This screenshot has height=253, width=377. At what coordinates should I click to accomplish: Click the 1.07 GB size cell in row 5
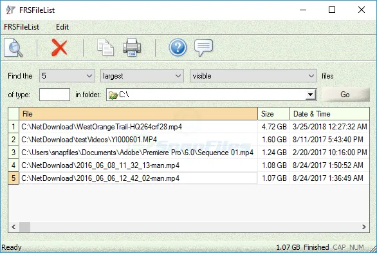(x=274, y=178)
